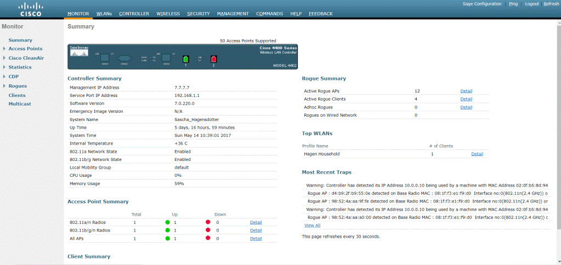View all recent traps

pyautogui.click(x=312, y=225)
